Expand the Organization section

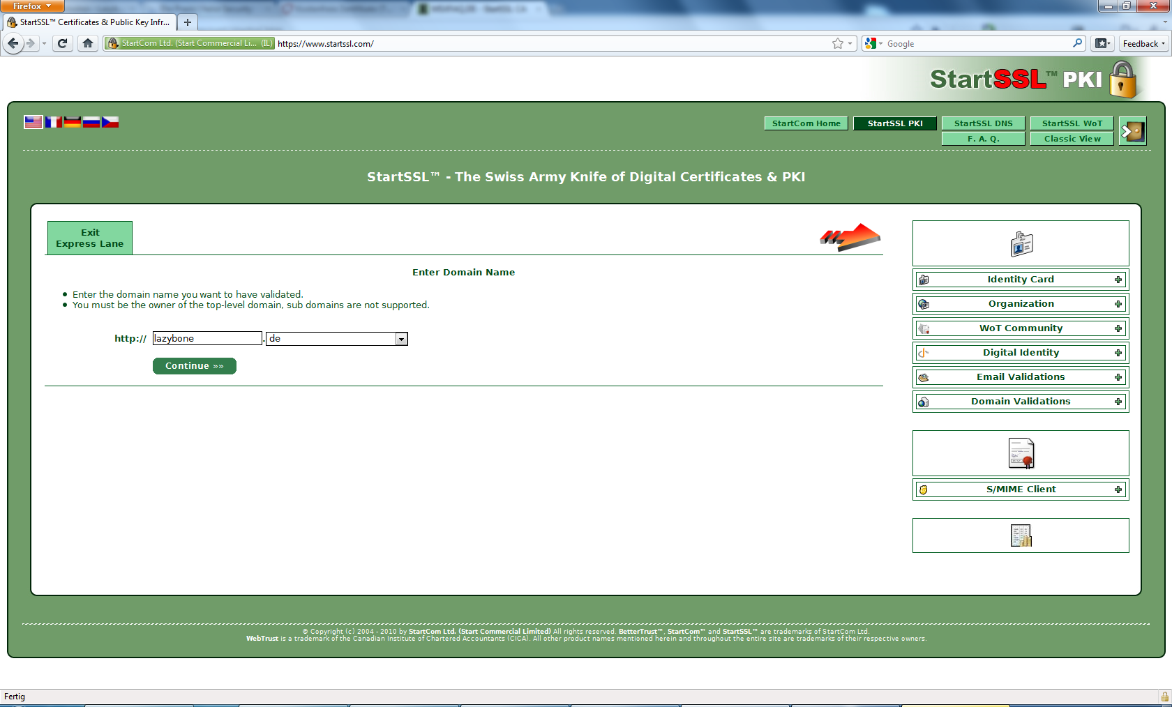(1118, 304)
